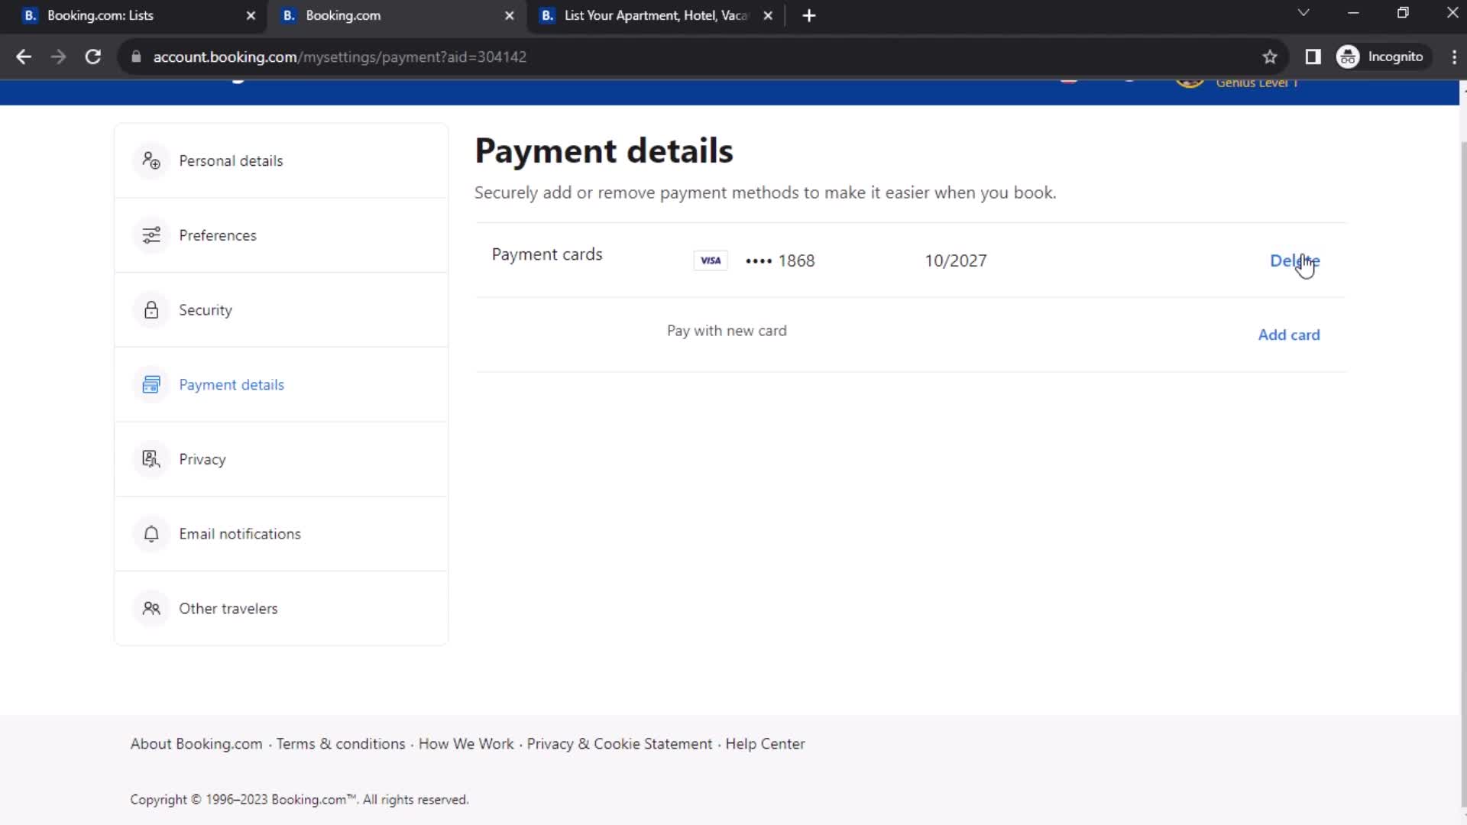Restore down the browser window
Viewport: 1467px width, 825px height.
click(x=1403, y=13)
